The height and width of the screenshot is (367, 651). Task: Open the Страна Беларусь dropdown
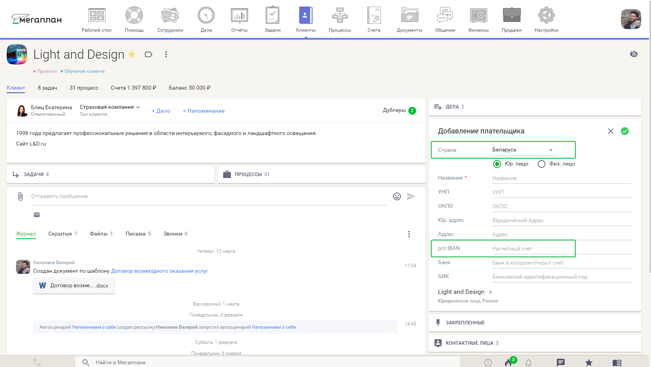[x=523, y=150]
